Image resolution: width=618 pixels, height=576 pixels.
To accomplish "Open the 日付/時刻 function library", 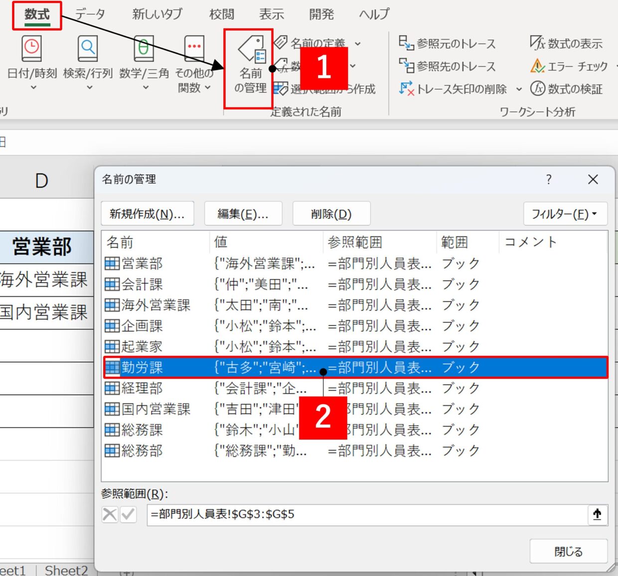I will [x=32, y=60].
